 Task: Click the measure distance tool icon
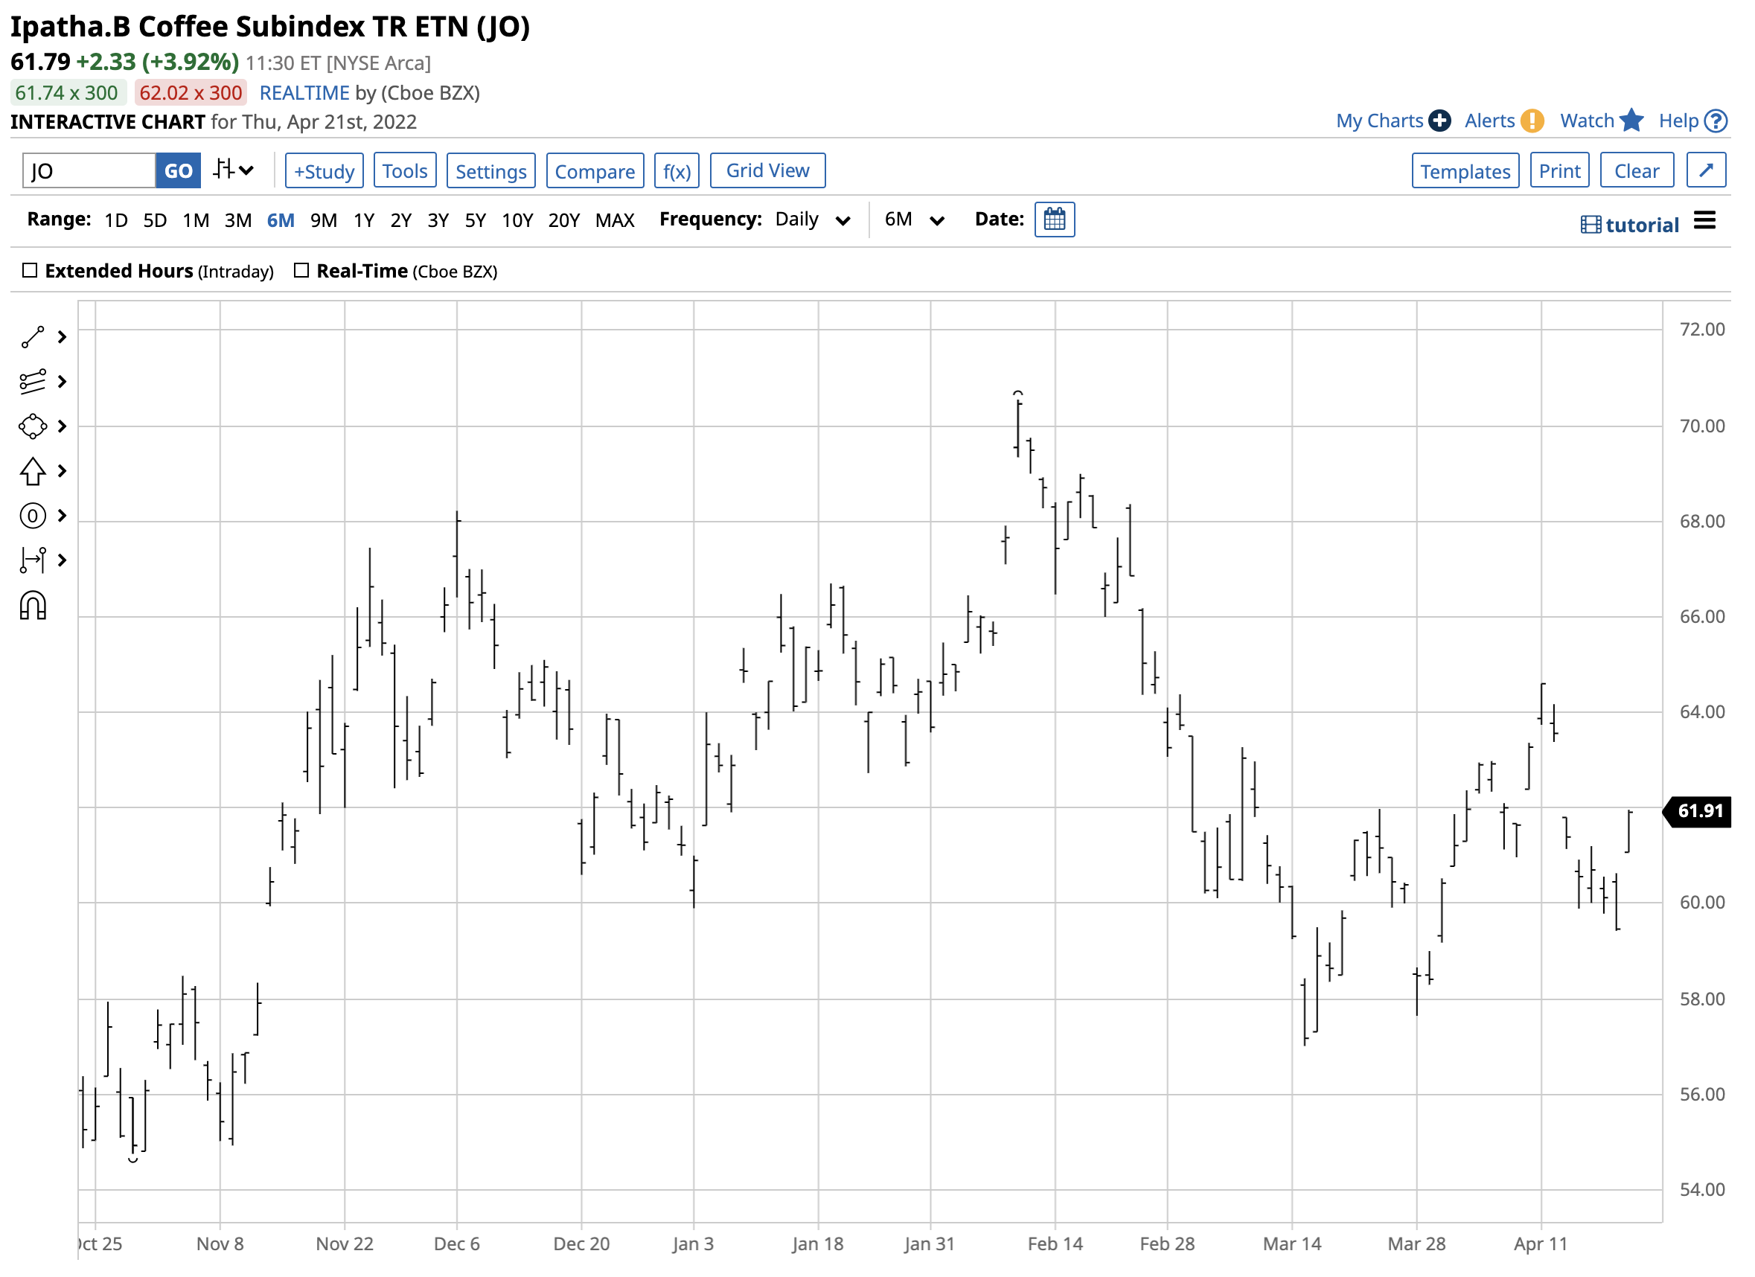pos(33,560)
